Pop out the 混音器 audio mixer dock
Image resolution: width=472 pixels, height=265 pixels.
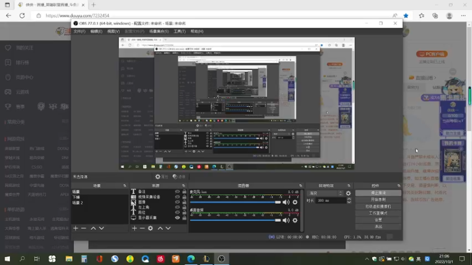[x=300, y=185]
